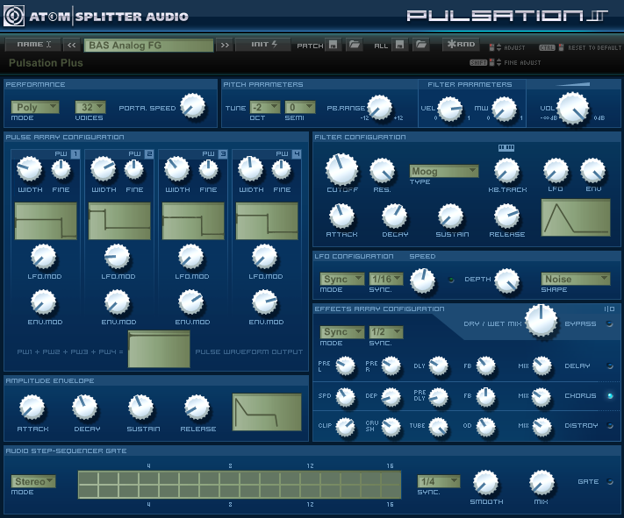Open the Poly mode dropdown
The width and height of the screenshot is (624, 518).
click(35, 107)
